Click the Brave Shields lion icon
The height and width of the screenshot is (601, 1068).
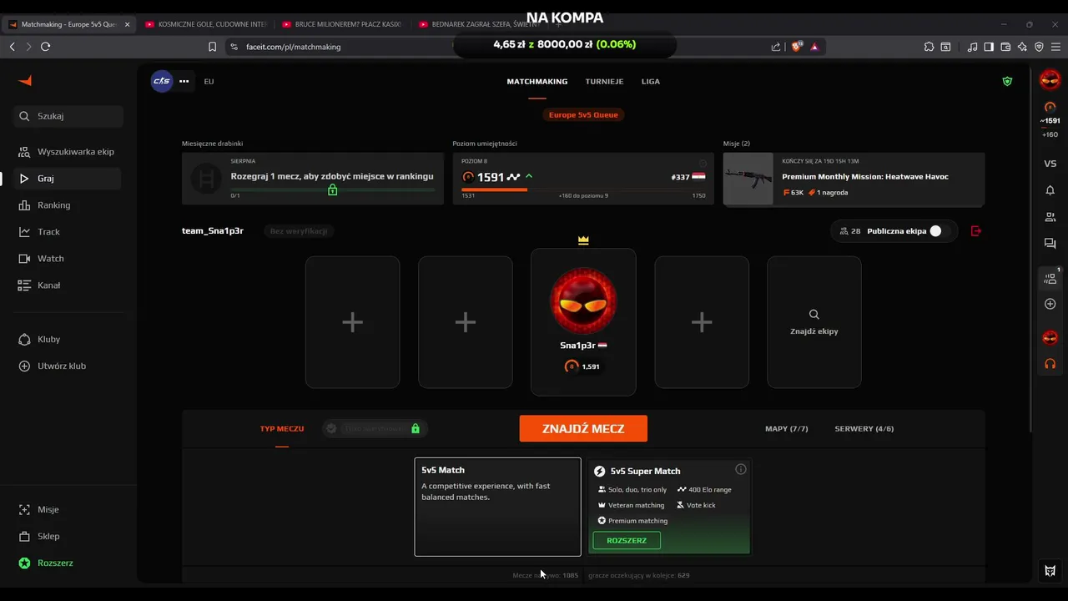click(797, 47)
